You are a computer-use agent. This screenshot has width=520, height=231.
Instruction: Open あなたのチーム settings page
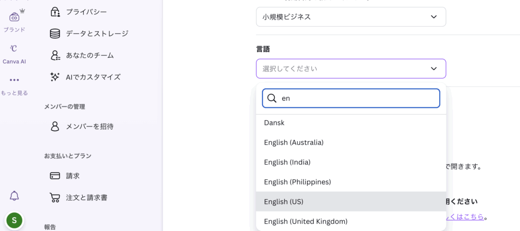(x=89, y=55)
